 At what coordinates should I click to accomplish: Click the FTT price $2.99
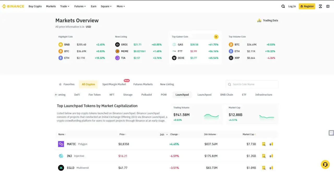point(194,51)
